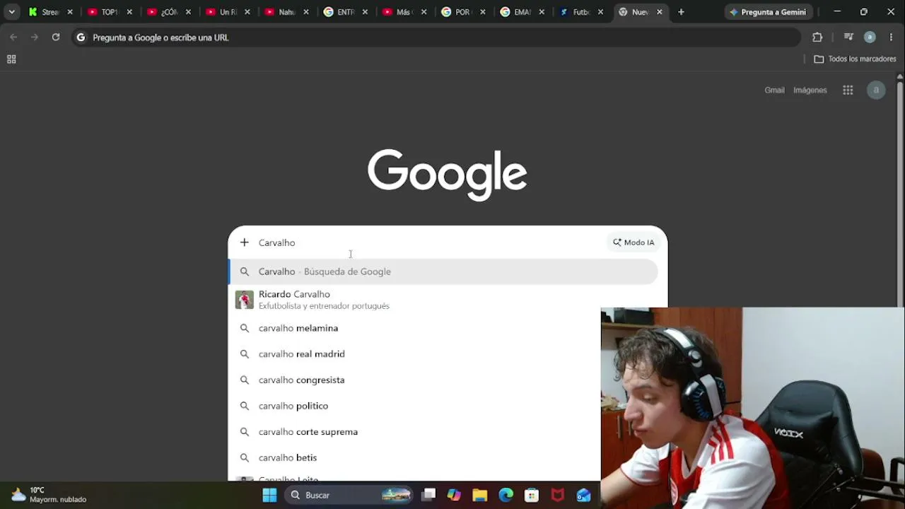The height and width of the screenshot is (509, 905).
Task: Click the search box containing Carvalho
Action: pos(431,242)
